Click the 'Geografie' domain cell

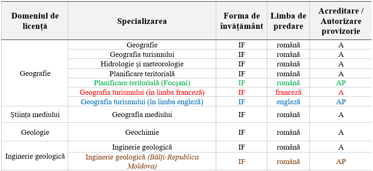pyautogui.click(x=35, y=73)
